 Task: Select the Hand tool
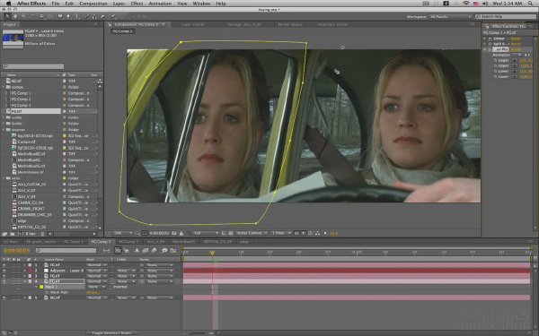pyautogui.click(x=15, y=16)
